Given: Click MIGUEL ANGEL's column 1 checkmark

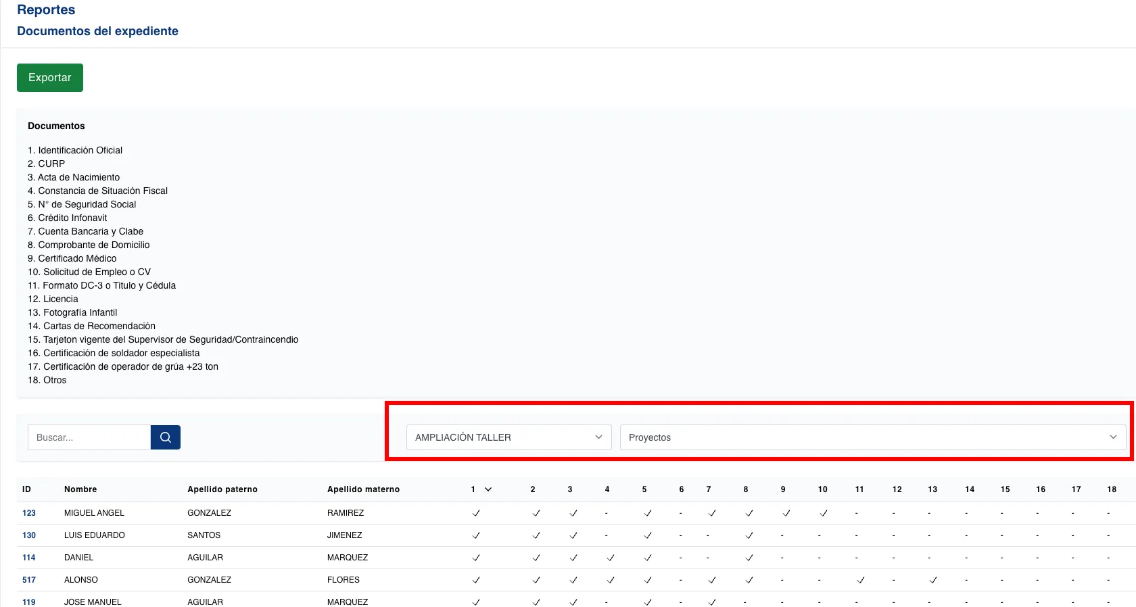Looking at the screenshot, I should point(476,513).
